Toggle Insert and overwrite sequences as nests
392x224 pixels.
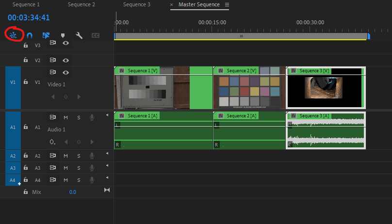point(13,35)
